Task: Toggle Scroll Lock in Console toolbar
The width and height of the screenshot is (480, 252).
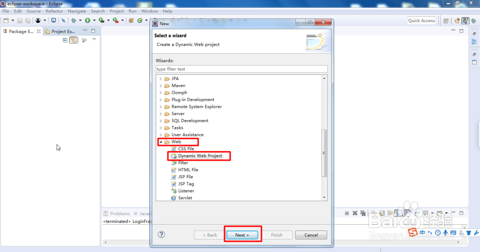Action: (383, 213)
